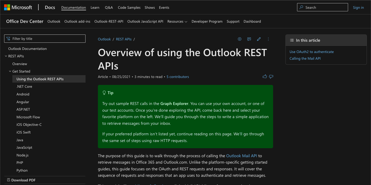Viewport: 371px width, 185px height.
Task: Open the Outlook nav link
Action: click(54, 21)
